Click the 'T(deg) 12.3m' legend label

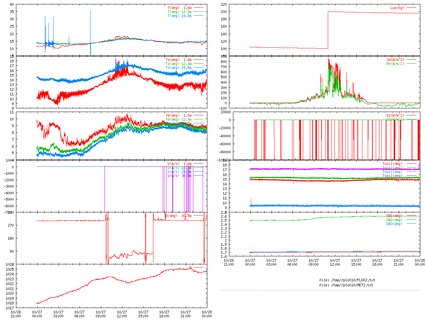[x=179, y=12]
